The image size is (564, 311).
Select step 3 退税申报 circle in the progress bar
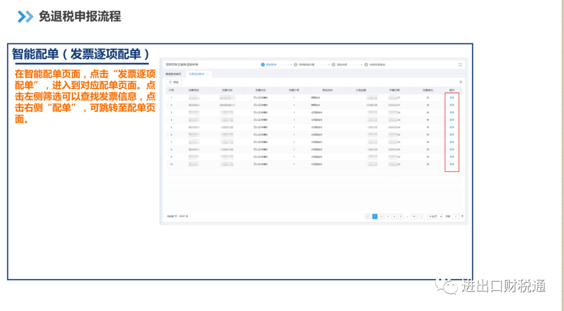[x=333, y=65]
